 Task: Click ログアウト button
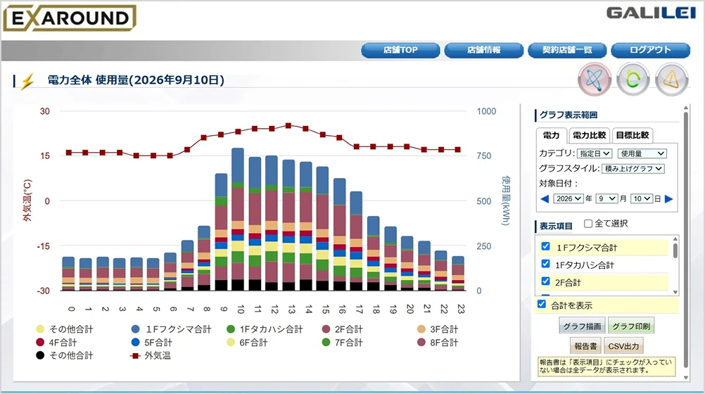point(650,50)
